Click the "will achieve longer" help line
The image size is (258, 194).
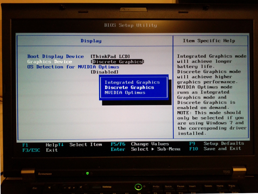(205, 61)
